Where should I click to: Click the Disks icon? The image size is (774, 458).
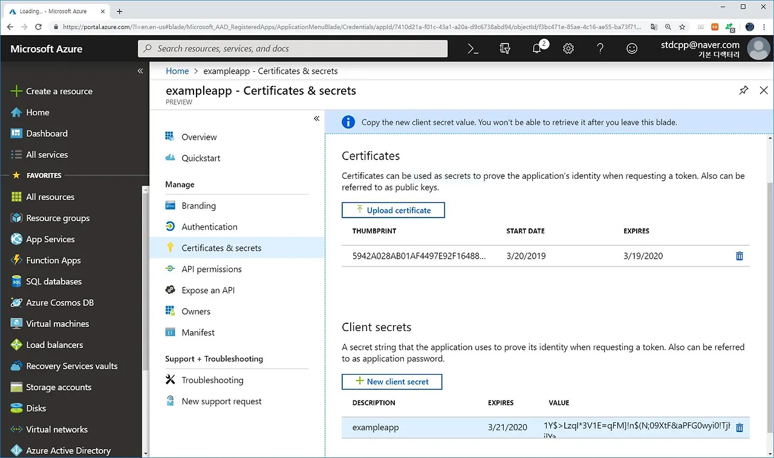[x=16, y=408]
